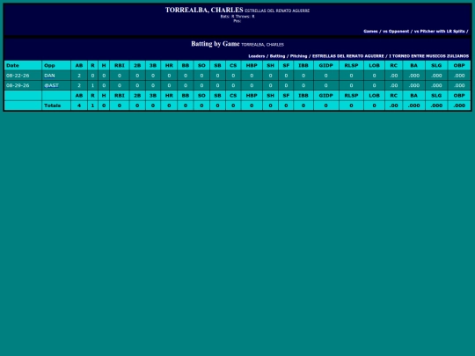Viewport: 475px width, 356px height.
Task: Open the Pitching link
Action: click(298, 56)
